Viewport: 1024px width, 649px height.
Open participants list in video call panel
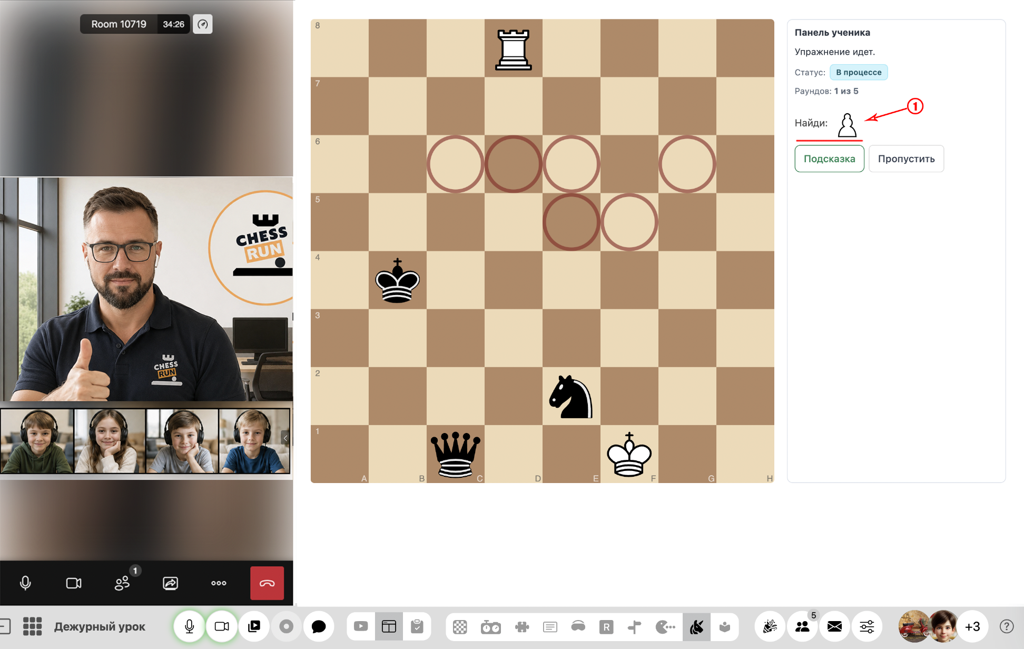tap(122, 583)
